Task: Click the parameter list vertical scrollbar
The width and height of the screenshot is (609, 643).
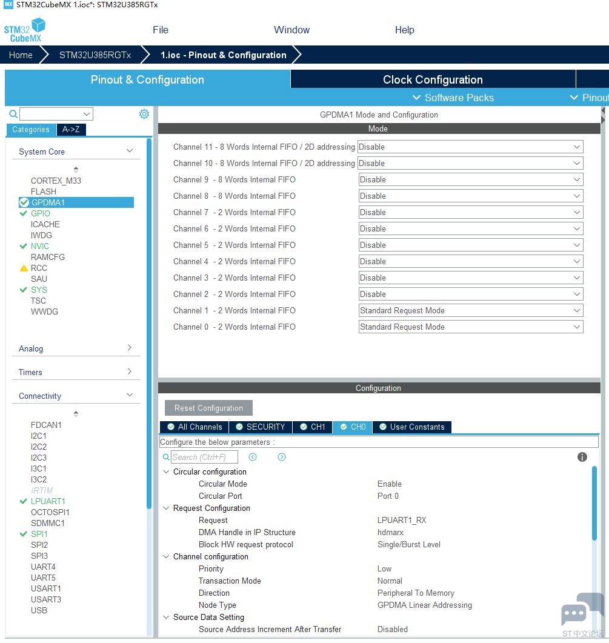Action: pyautogui.click(x=594, y=503)
